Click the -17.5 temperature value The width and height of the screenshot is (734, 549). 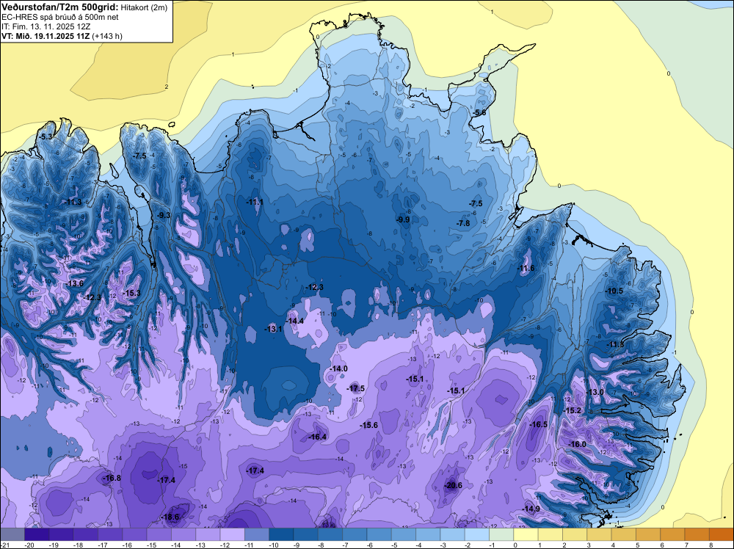pos(355,388)
